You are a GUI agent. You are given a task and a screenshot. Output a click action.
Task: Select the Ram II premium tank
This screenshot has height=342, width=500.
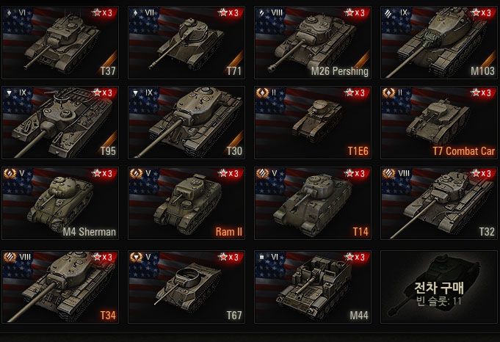pyautogui.click(x=186, y=203)
